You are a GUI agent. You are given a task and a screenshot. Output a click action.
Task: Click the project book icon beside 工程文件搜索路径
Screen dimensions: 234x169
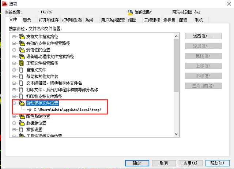click(x=22, y=63)
